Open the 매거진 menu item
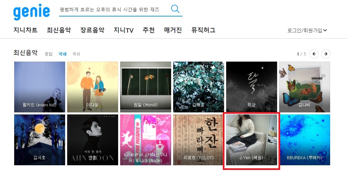The height and width of the screenshot is (173, 347). coord(173,30)
